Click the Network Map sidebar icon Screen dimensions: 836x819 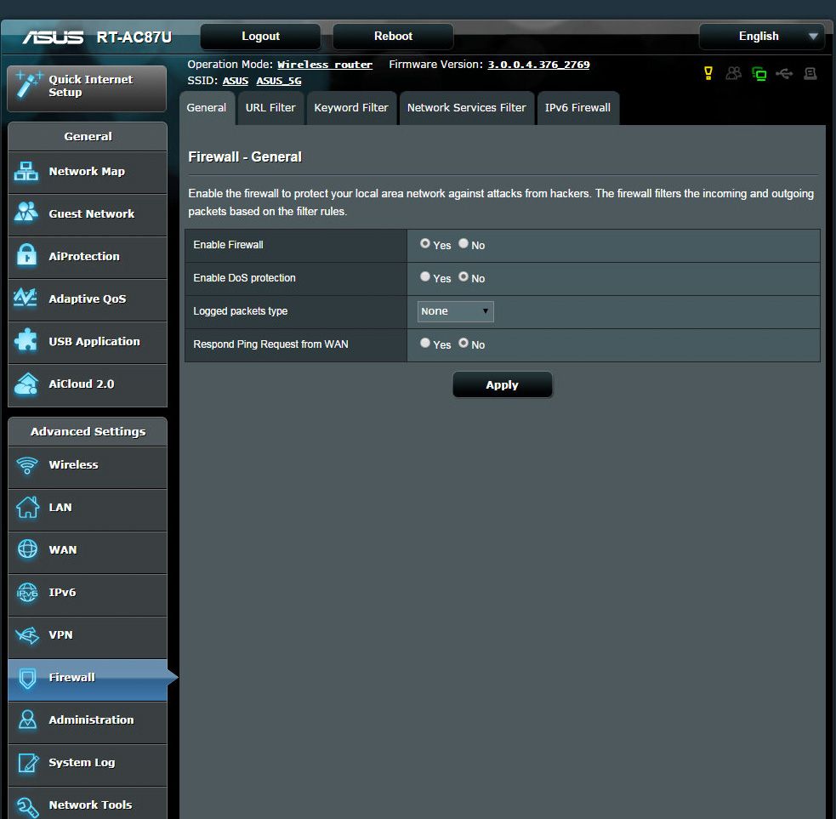(26, 172)
